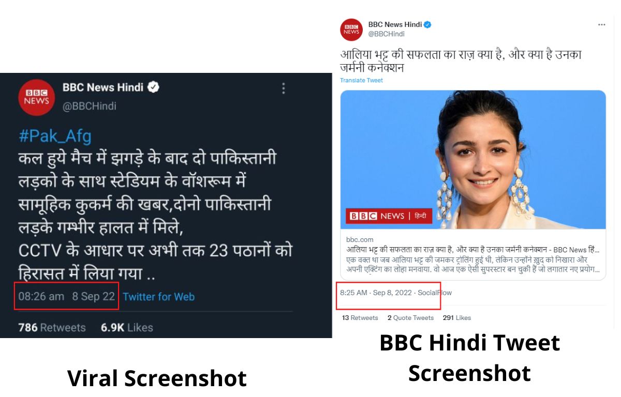Click blue verified badge beside BBC News Hindi

[x=427, y=24]
